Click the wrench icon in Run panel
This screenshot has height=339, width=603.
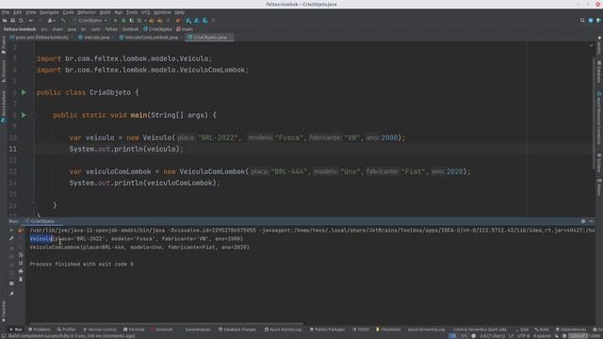[x=11, y=238]
